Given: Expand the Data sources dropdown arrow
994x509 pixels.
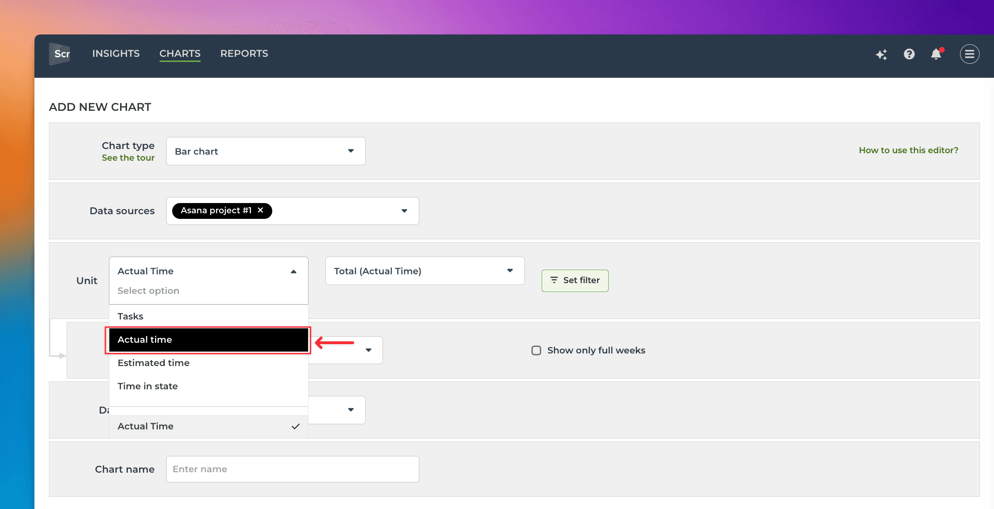Looking at the screenshot, I should [404, 211].
